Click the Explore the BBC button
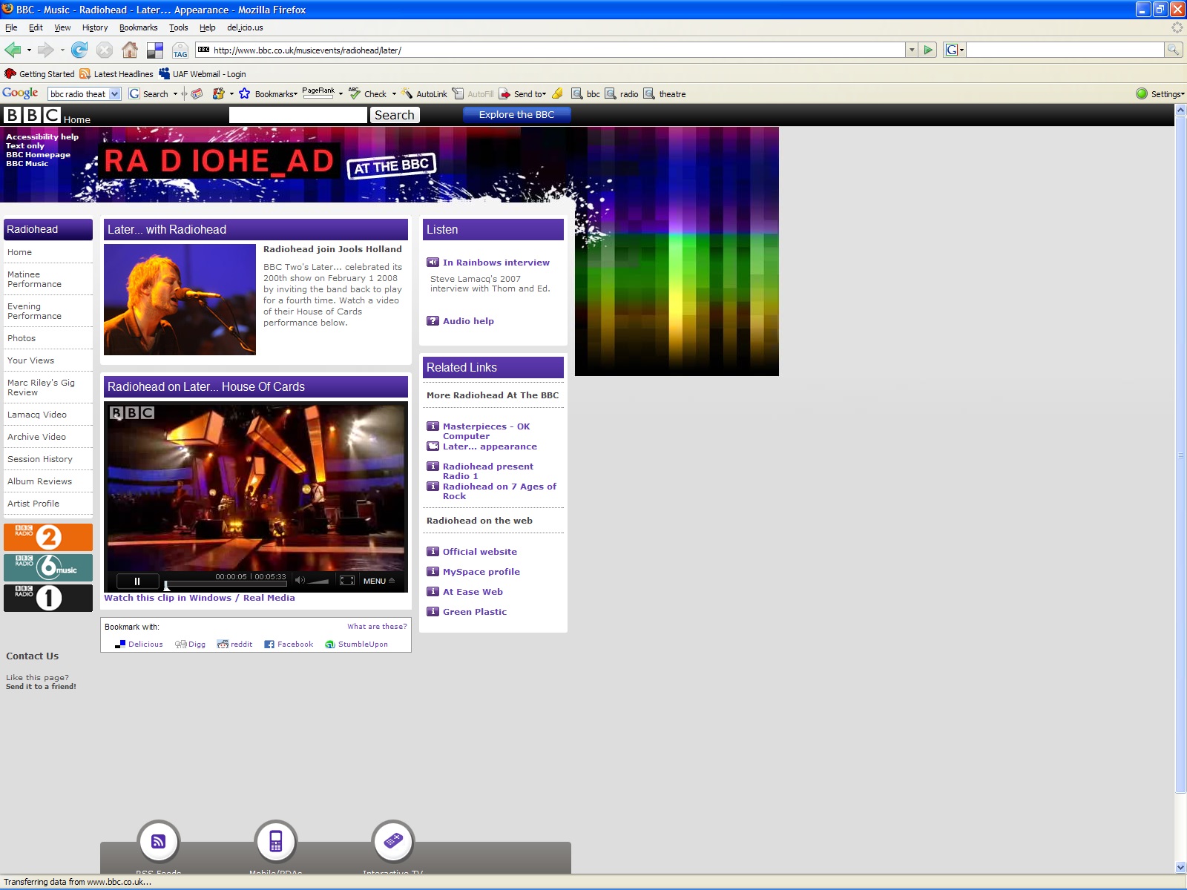This screenshot has width=1187, height=890. (517, 114)
